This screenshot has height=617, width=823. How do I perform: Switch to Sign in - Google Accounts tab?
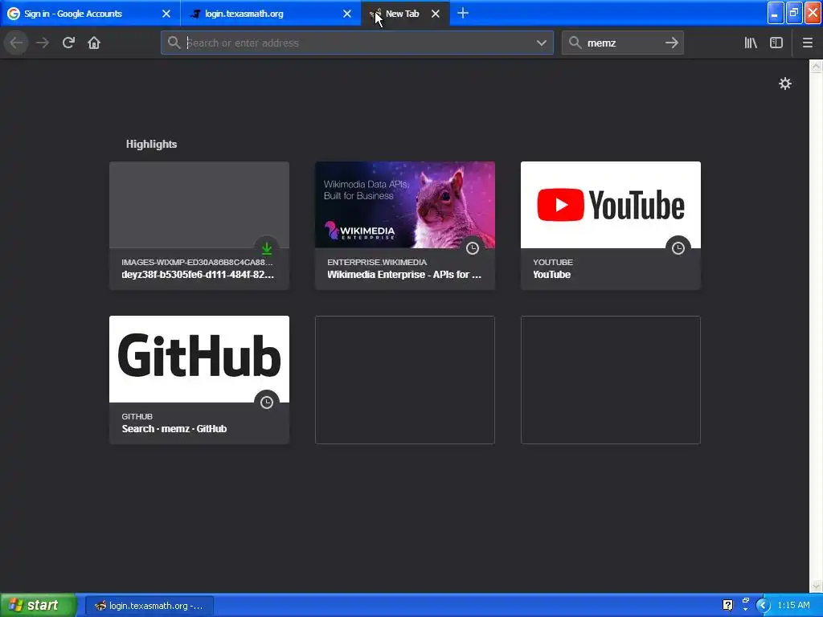[90, 14]
